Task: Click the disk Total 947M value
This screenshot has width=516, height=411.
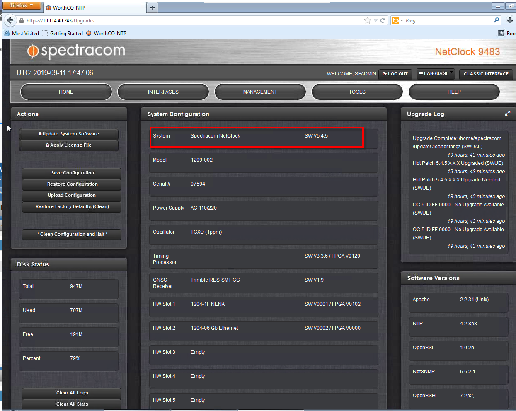Action: point(76,286)
